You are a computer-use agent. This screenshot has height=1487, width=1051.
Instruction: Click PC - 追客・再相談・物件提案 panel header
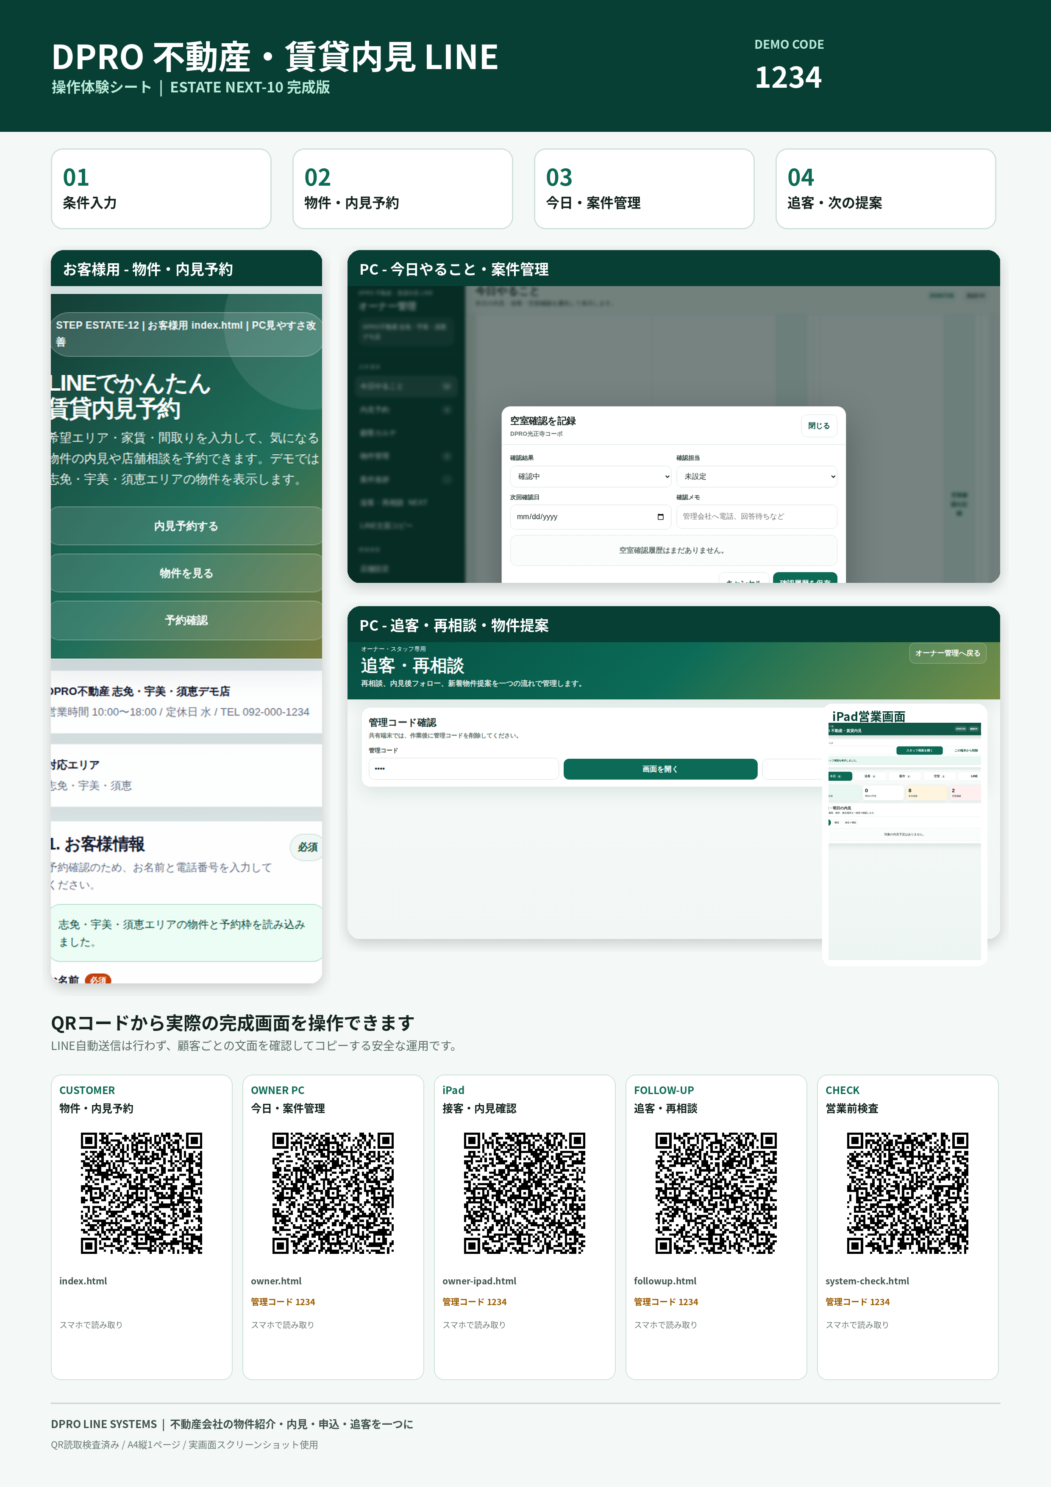click(673, 625)
